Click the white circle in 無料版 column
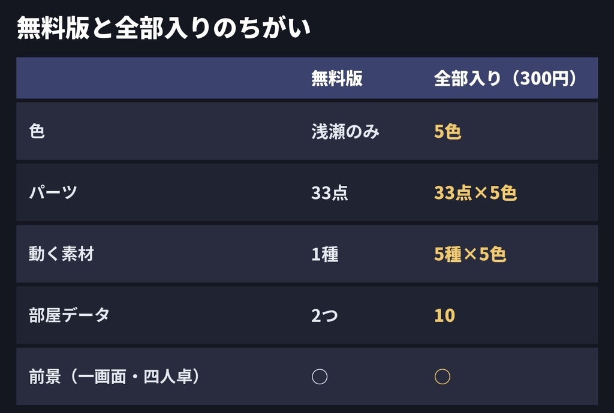The width and height of the screenshot is (614, 413). [320, 376]
